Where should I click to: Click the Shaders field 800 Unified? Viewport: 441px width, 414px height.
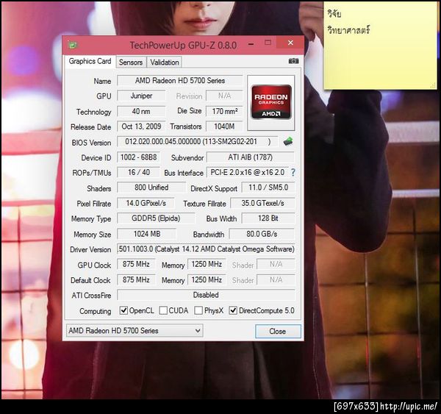click(x=151, y=188)
